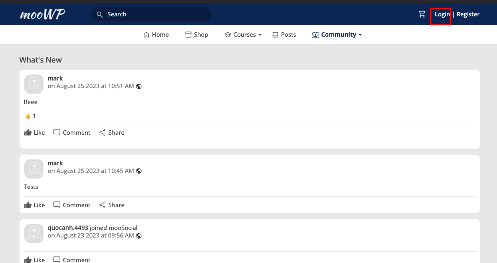The width and height of the screenshot is (497, 263).
Task: Click the globe privacy icon on 10:45 AM post
Action: pyautogui.click(x=139, y=171)
